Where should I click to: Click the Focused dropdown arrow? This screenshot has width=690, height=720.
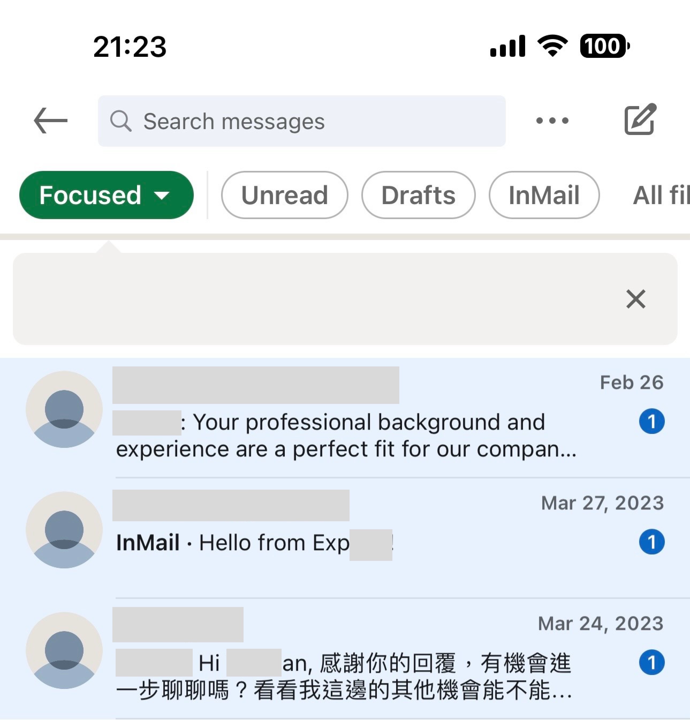[x=162, y=196]
